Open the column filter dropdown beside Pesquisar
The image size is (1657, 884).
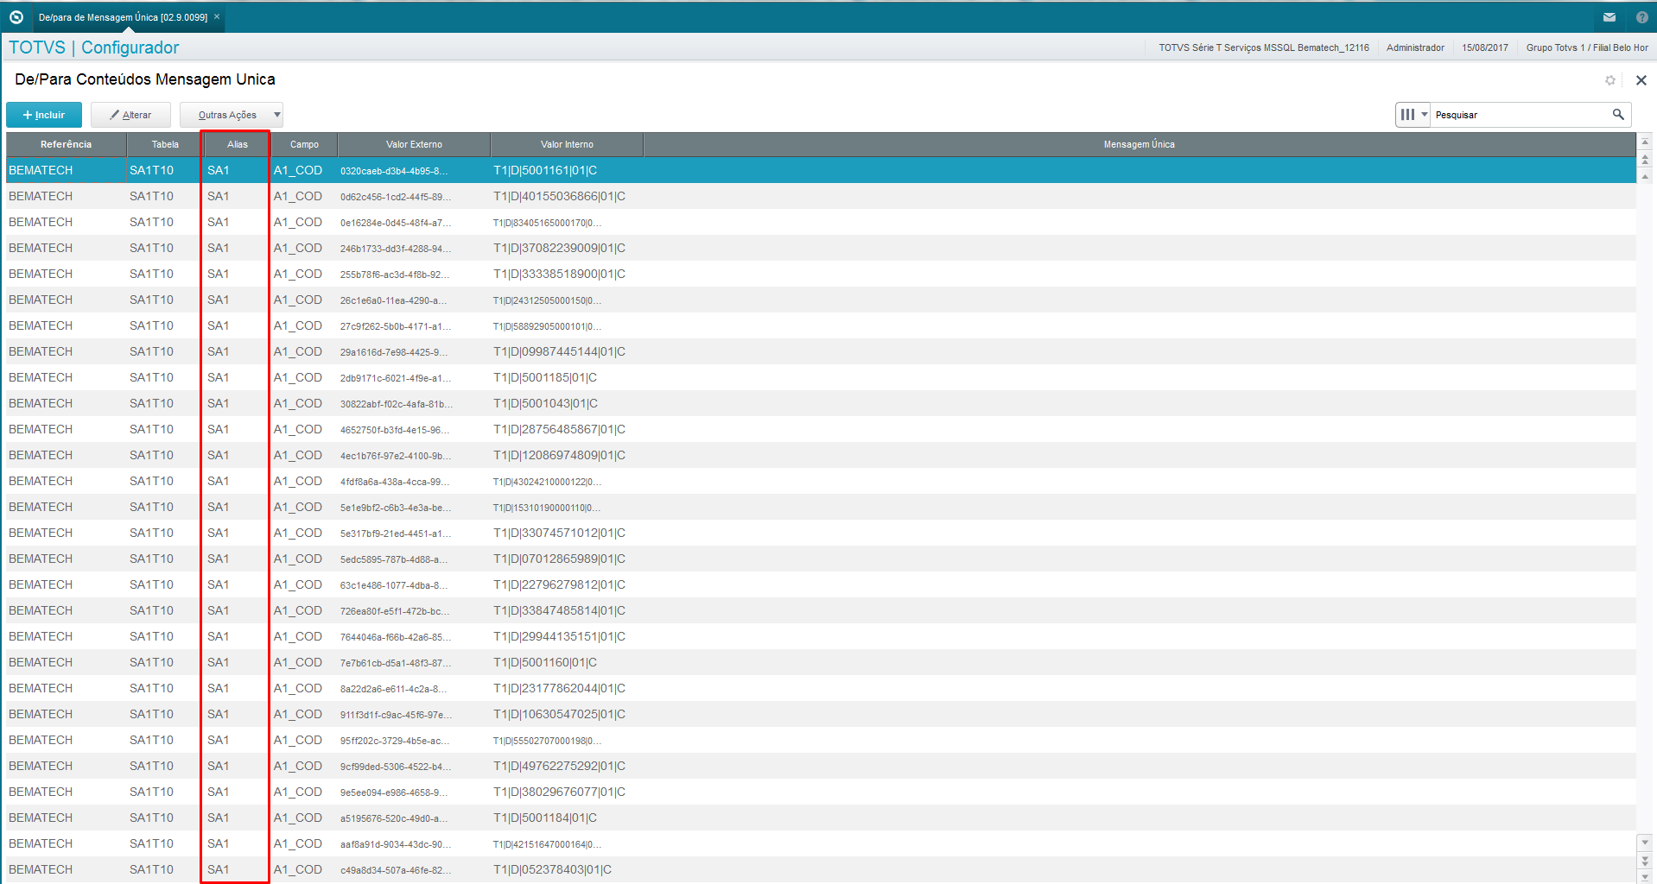1413,114
